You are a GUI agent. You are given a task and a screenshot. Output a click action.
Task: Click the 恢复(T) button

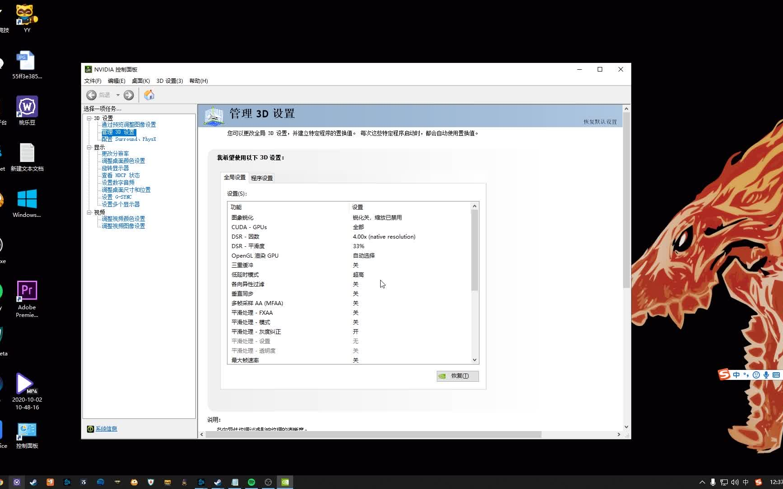(458, 376)
